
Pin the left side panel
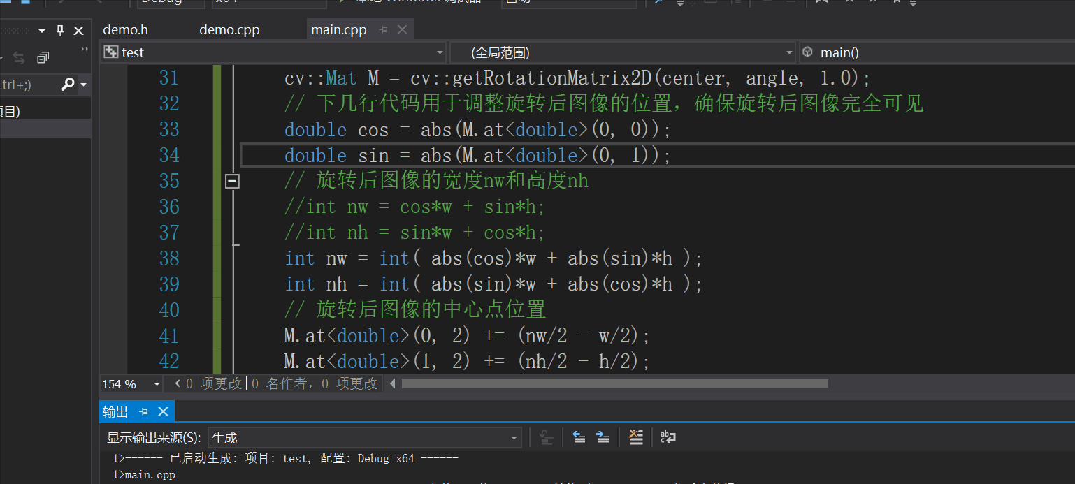pyautogui.click(x=60, y=31)
